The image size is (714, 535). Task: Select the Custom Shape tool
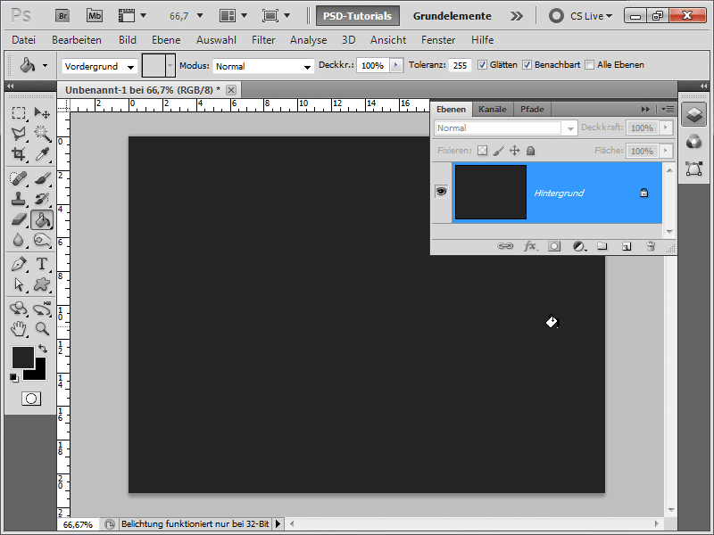coord(42,284)
